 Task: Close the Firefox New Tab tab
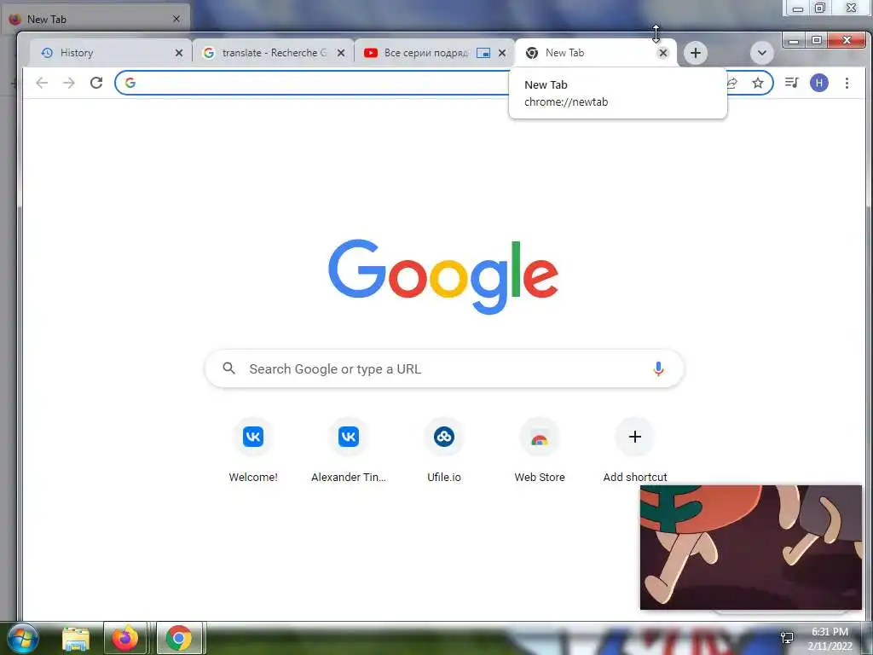(176, 19)
